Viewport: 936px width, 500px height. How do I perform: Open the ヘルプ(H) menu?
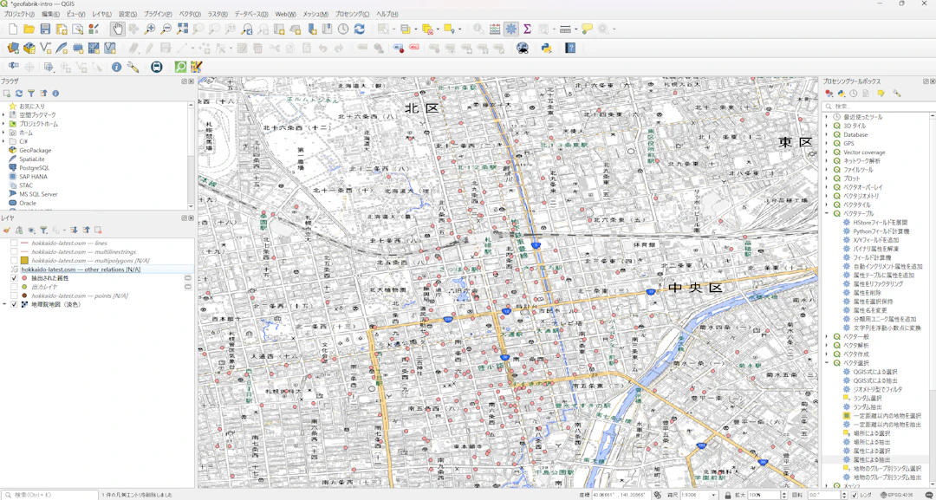click(x=388, y=14)
